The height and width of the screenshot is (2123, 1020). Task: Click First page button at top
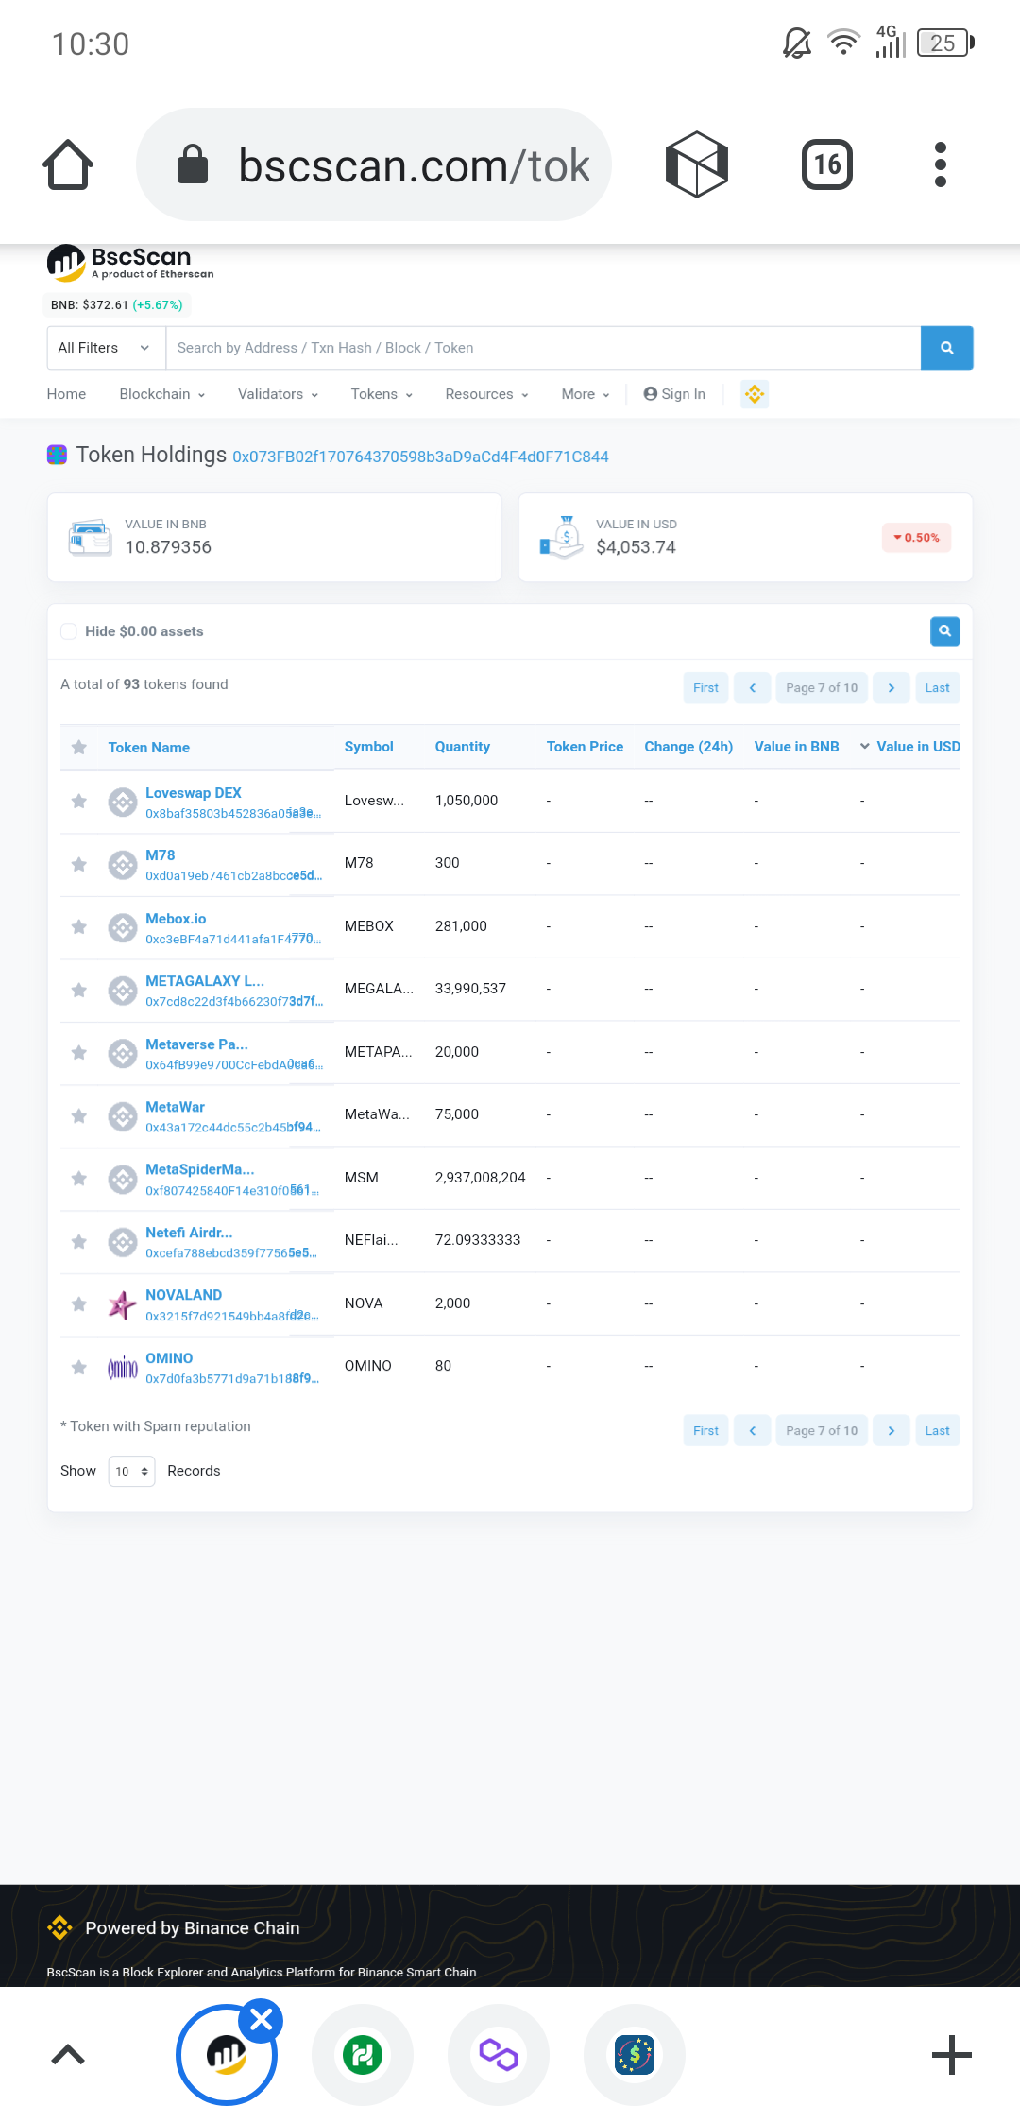point(705,688)
